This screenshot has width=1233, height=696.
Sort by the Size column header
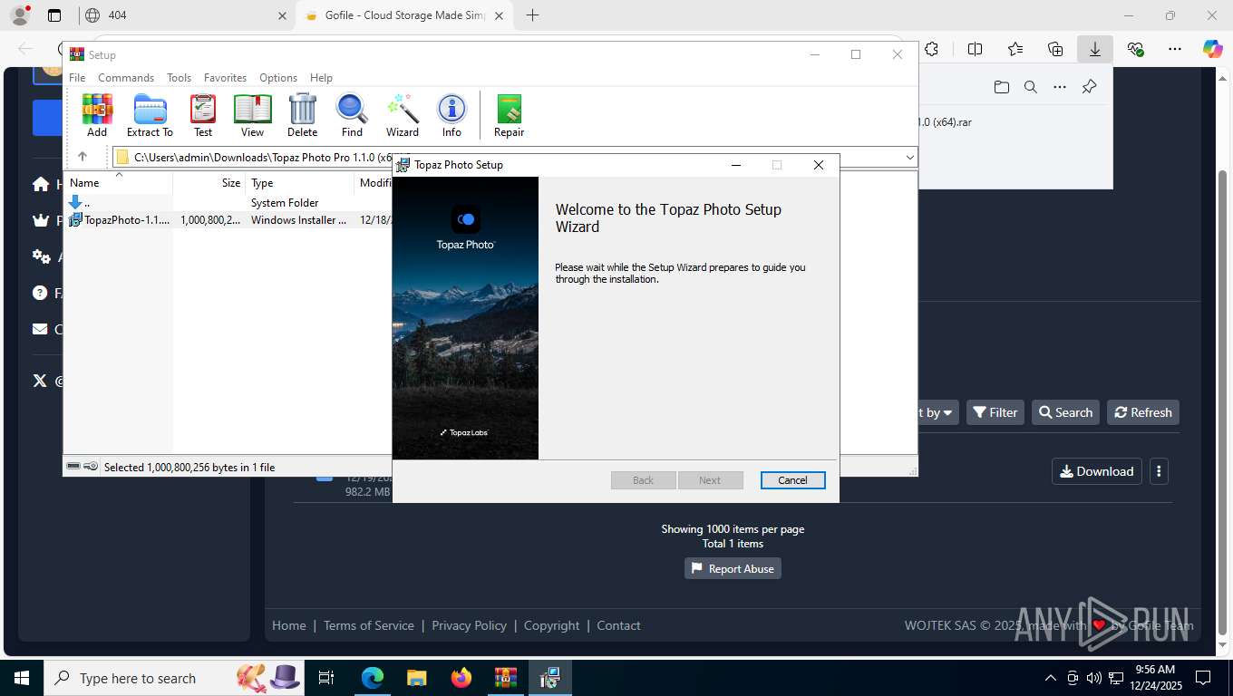pyautogui.click(x=209, y=182)
